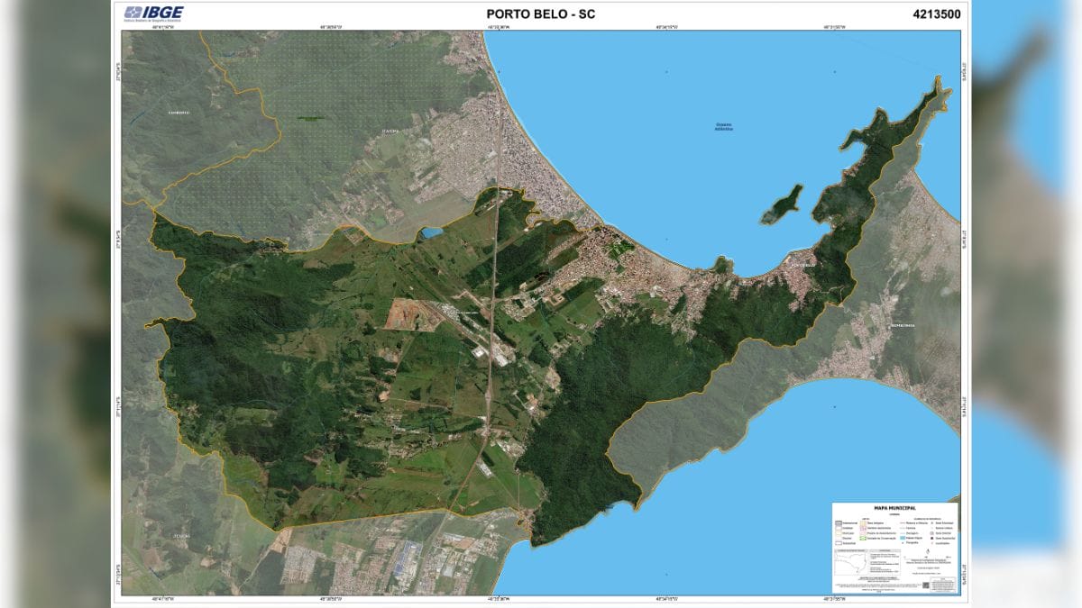Screen dimensions: 1082x608
Task: Click the Ferrovia line symbol in the legend
Action: tap(903, 528)
